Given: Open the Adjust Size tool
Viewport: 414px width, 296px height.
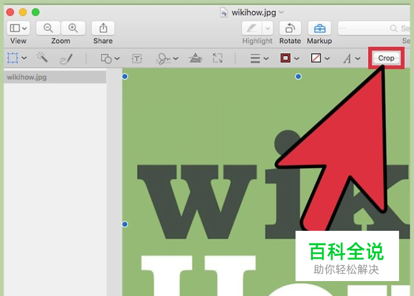Looking at the screenshot, I should (x=218, y=58).
